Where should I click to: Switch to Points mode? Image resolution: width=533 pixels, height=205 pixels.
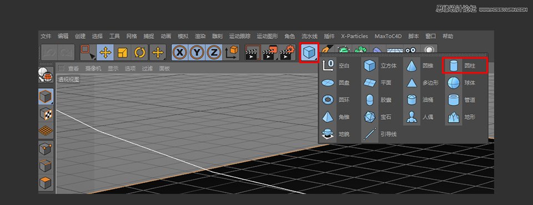46,149
